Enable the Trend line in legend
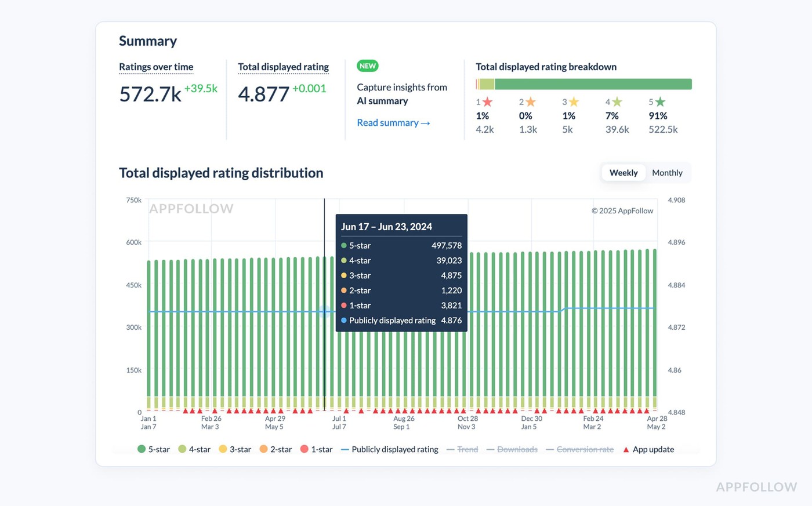The image size is (812, 506). pyautogui.click(x=462, y=449)
